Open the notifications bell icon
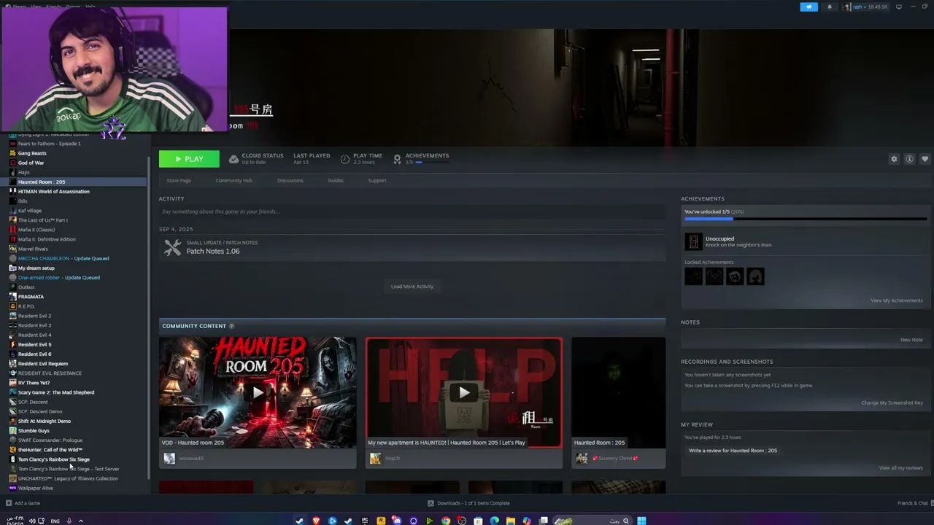934x525 pixels. pos(829,7)
